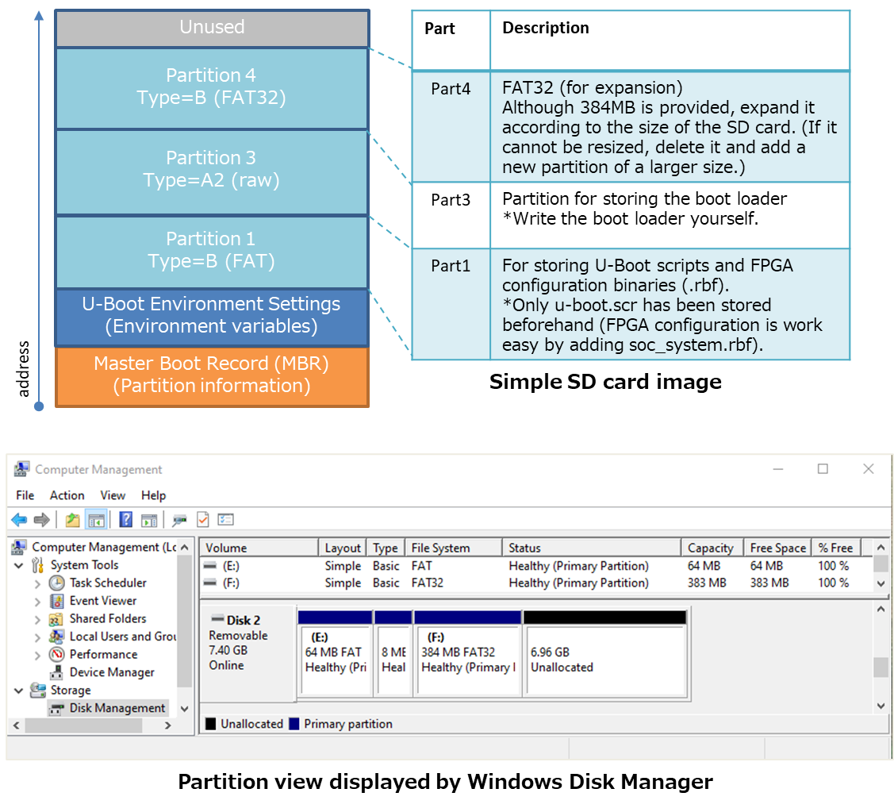Click the Rescan Disks drive icon in toolbar
The width and height of the screenshot is (894, 808).
(x=179, y=520)
